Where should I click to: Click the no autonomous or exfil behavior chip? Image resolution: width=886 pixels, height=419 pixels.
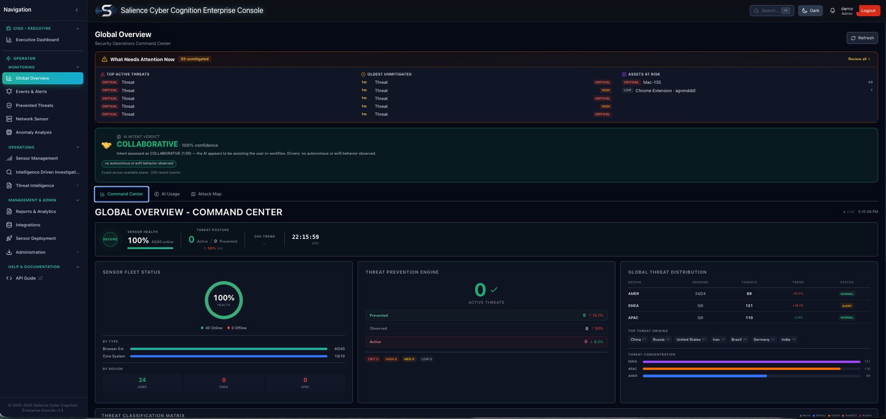[x=139, y=163]
